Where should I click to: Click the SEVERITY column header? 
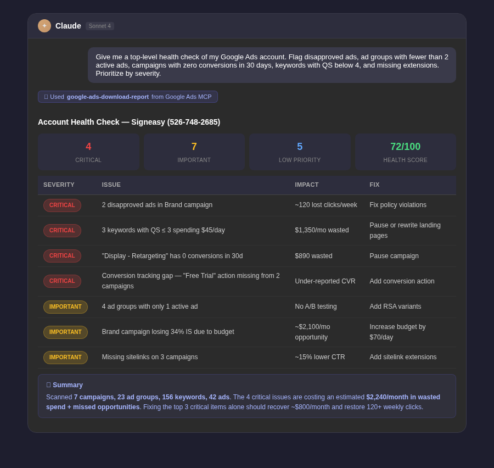(x=59, y=185)
